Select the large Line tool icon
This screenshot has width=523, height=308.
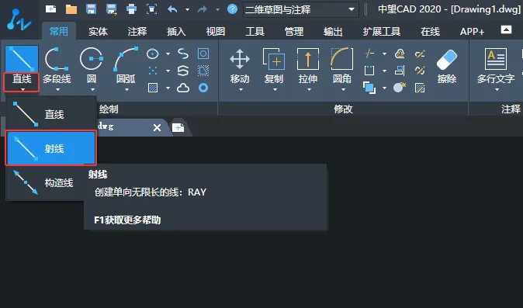point(22,59)
